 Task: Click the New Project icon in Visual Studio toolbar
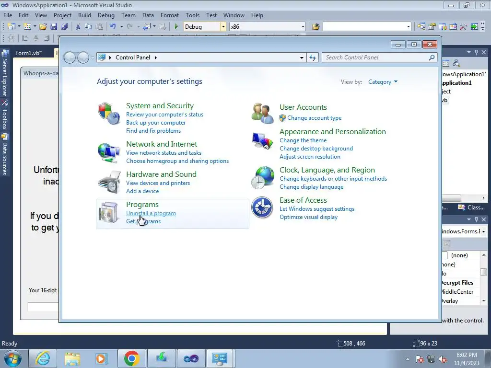click(12, 27)
